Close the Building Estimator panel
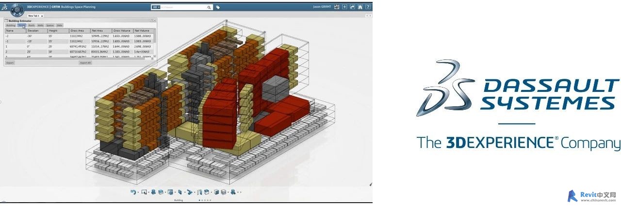This screenshot has height=206, width=621. (155, 21)
